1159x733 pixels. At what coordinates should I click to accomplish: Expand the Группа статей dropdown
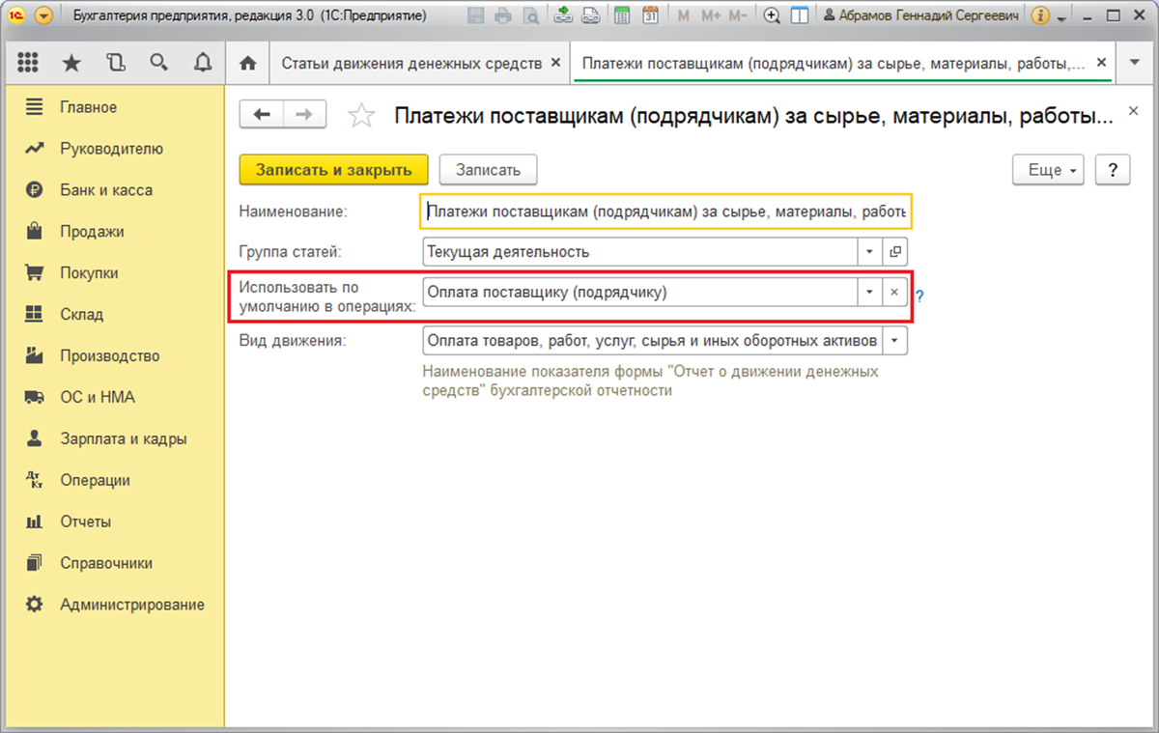click(869, 252)
